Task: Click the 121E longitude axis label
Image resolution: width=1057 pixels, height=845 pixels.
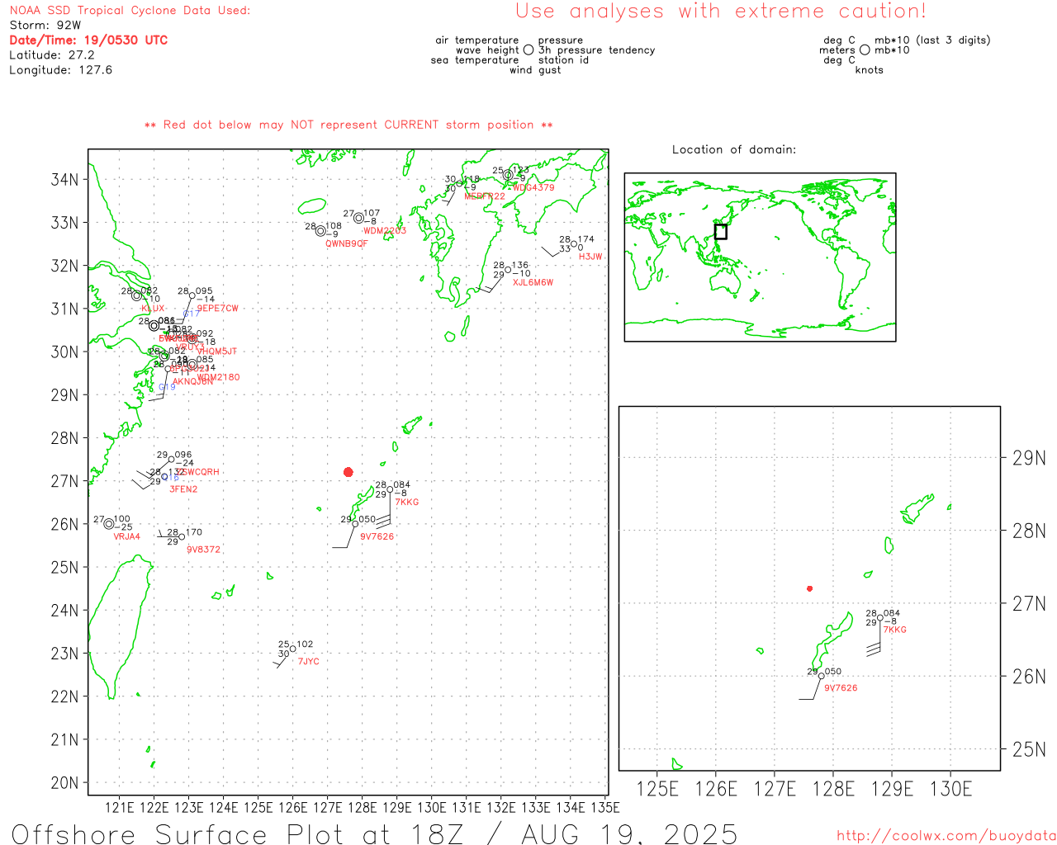Action: 119,807
